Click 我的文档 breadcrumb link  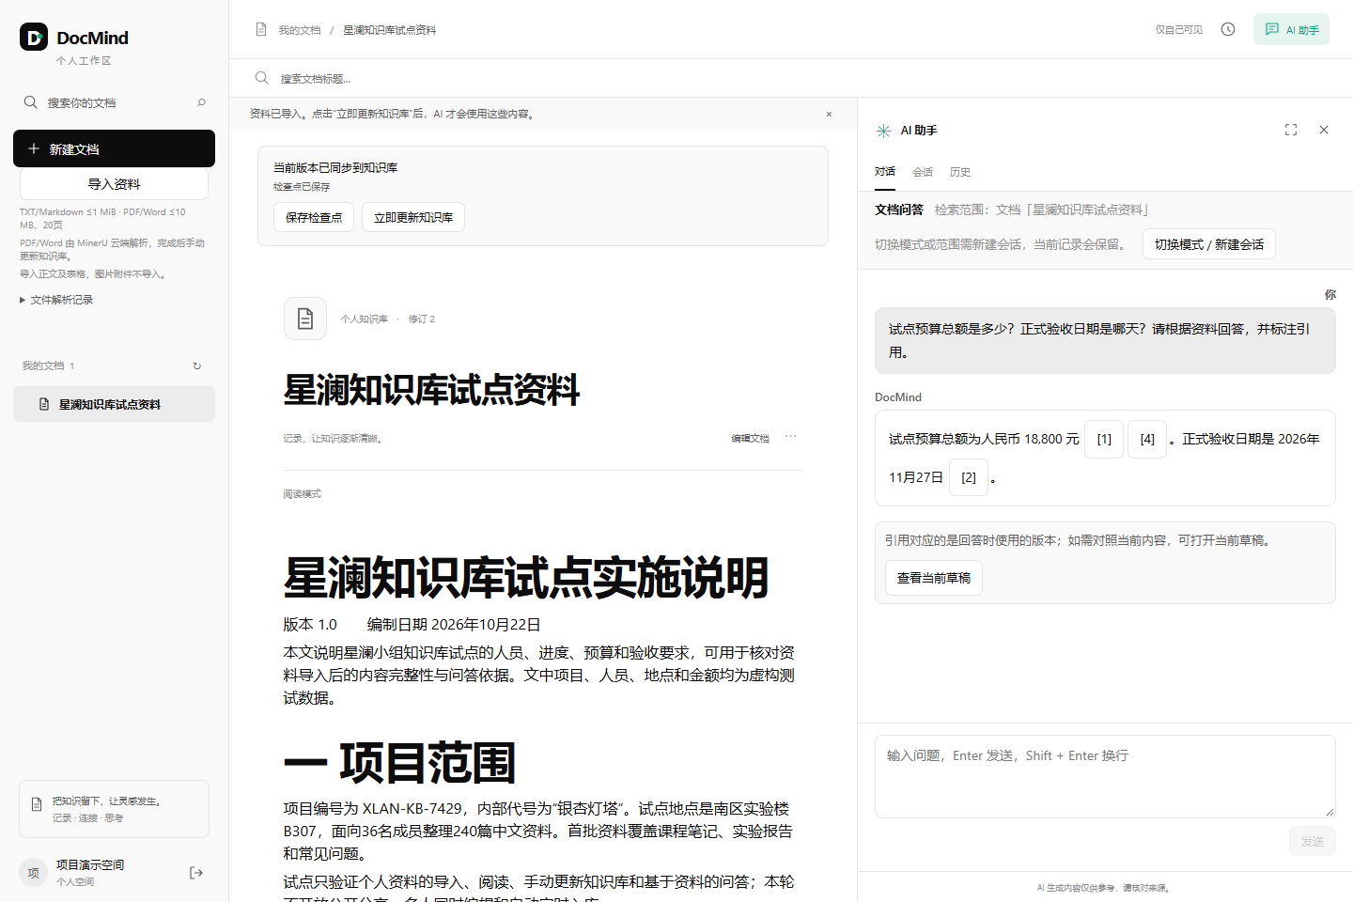click(300, 30)
